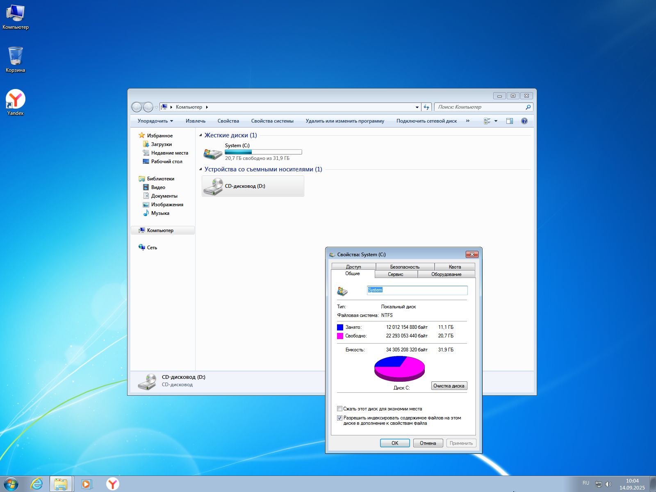Click the search magnifier icon in Explorer
The image size is (656, 492).
pyautogui.click(x=528, y=107)
